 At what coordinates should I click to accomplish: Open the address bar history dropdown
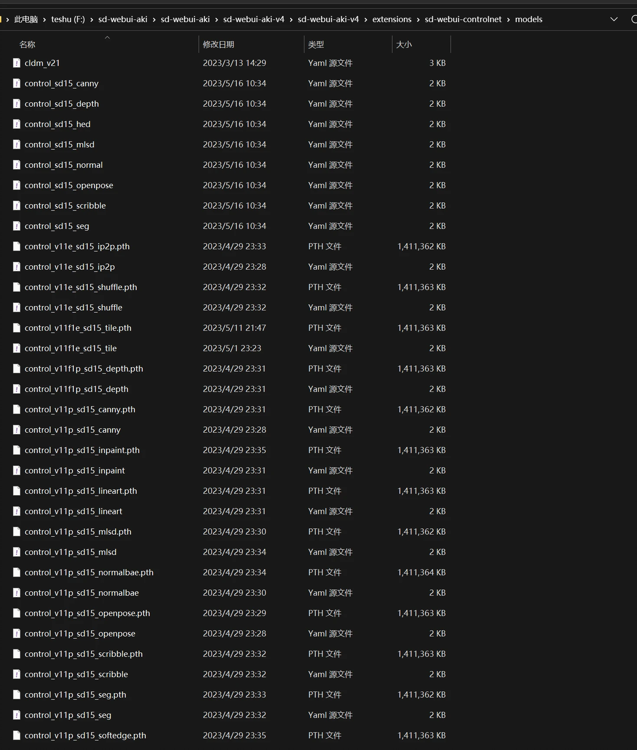coord(613,19)
